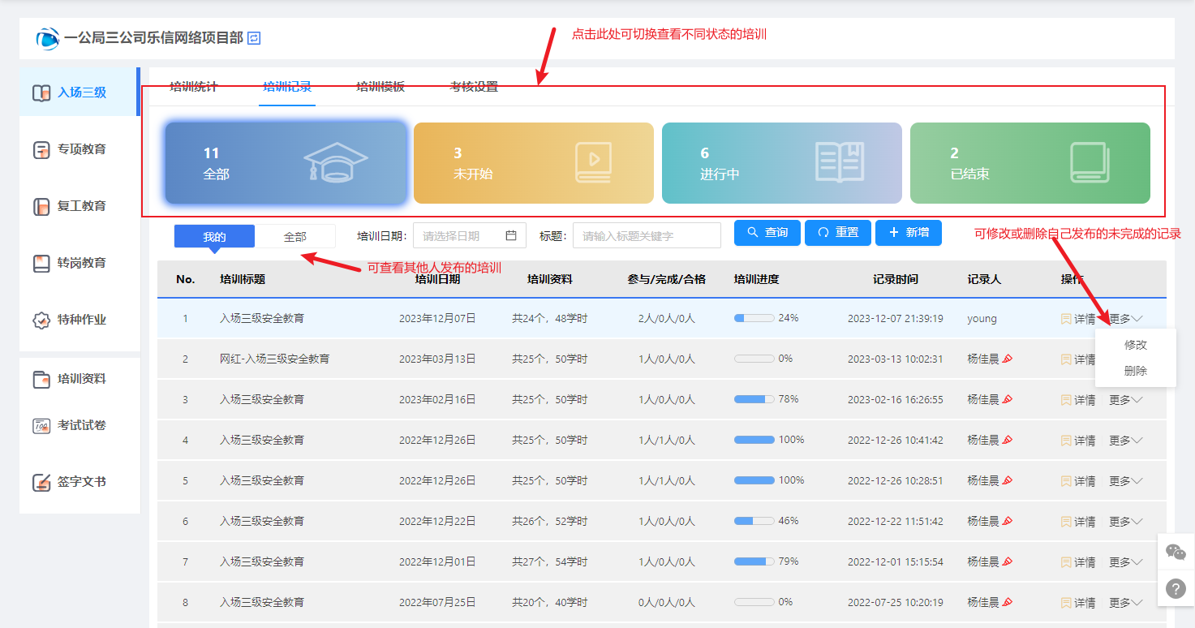This screenshot has width=1195, height=628.
Task: Open 专项教育 sidebar section
Action: [81, 149]
